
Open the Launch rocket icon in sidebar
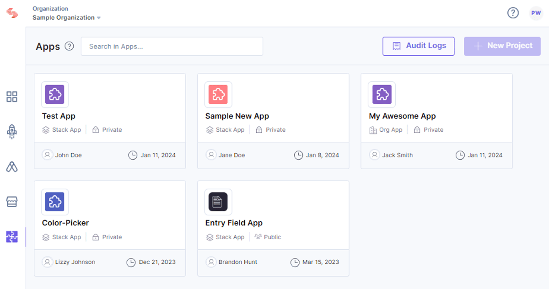click(x=12, y=132)
